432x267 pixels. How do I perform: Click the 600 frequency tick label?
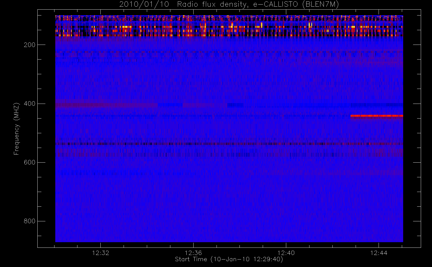pos(30,162)
